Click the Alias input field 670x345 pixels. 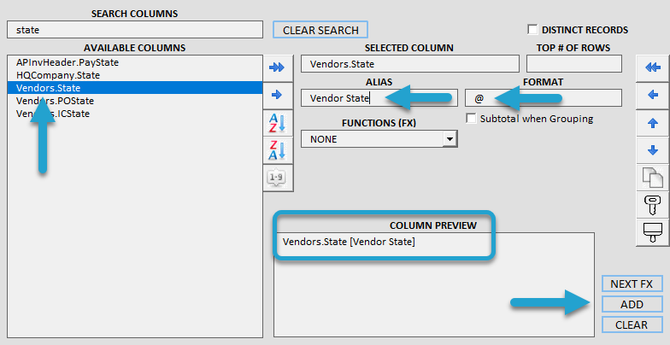coord(379,97)
